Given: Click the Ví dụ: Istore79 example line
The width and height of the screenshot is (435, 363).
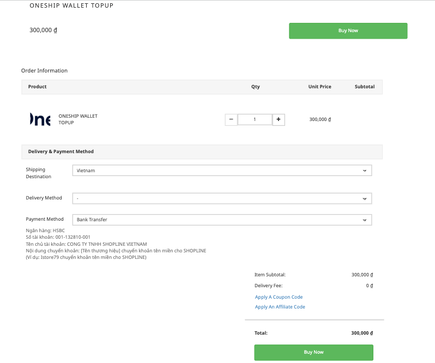Looking at the screenshot, I should tap(86, 257).
